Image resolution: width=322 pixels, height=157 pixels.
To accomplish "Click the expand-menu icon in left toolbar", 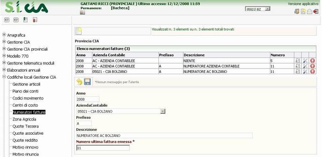I will tap(7, 20).
